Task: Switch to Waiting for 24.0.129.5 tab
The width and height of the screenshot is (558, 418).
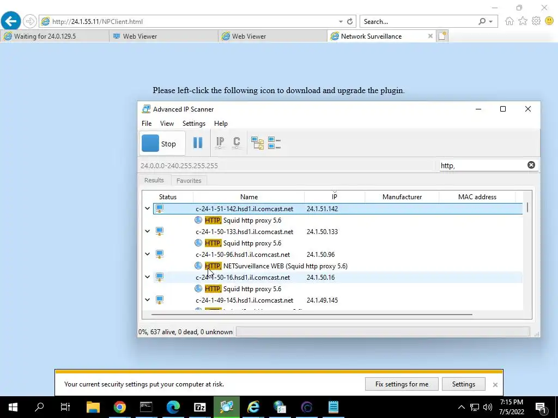Action: coord(54,36)
